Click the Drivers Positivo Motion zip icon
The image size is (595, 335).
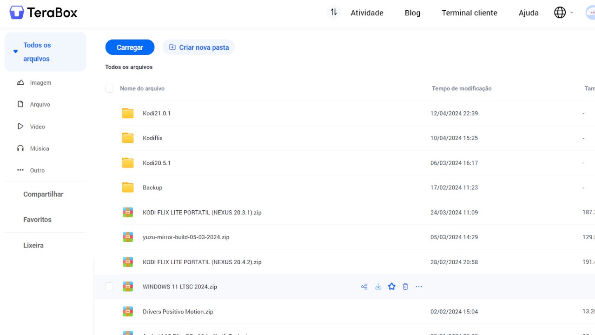click(x=128, y=311)
